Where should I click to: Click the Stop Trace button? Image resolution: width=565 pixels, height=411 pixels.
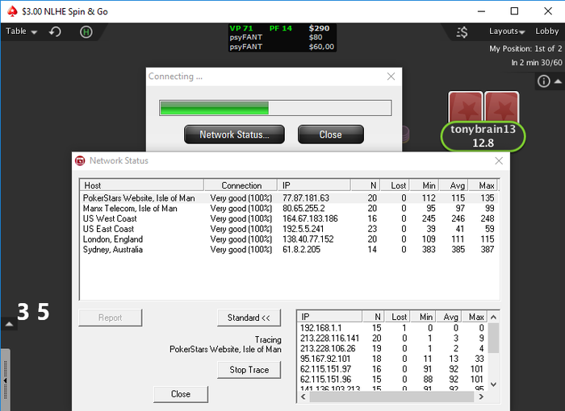[249, 370]
